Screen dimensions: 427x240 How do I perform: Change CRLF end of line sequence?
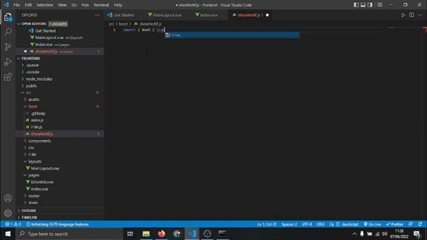pyautogui.click(x=320, y=224)
